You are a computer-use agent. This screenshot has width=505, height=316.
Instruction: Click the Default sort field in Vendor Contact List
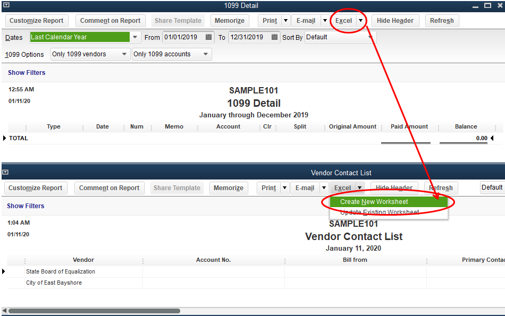tap(492, 187)
